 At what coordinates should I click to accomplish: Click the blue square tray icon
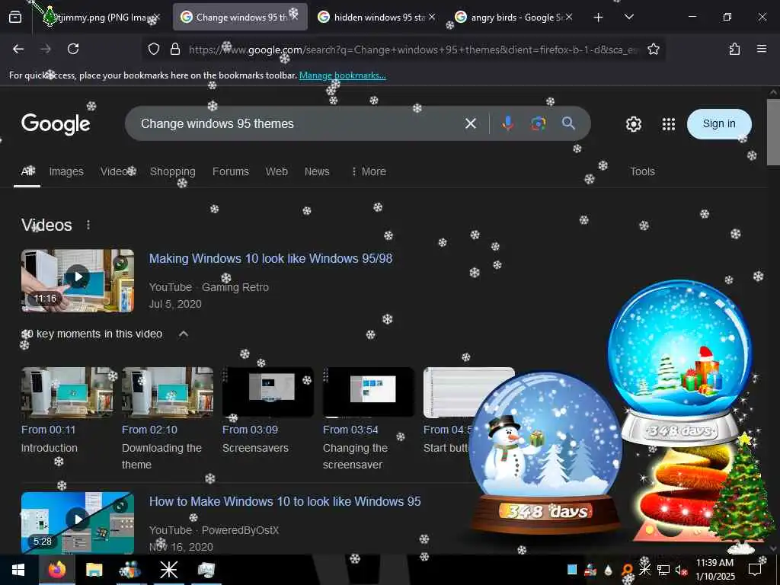coord(572,570)
